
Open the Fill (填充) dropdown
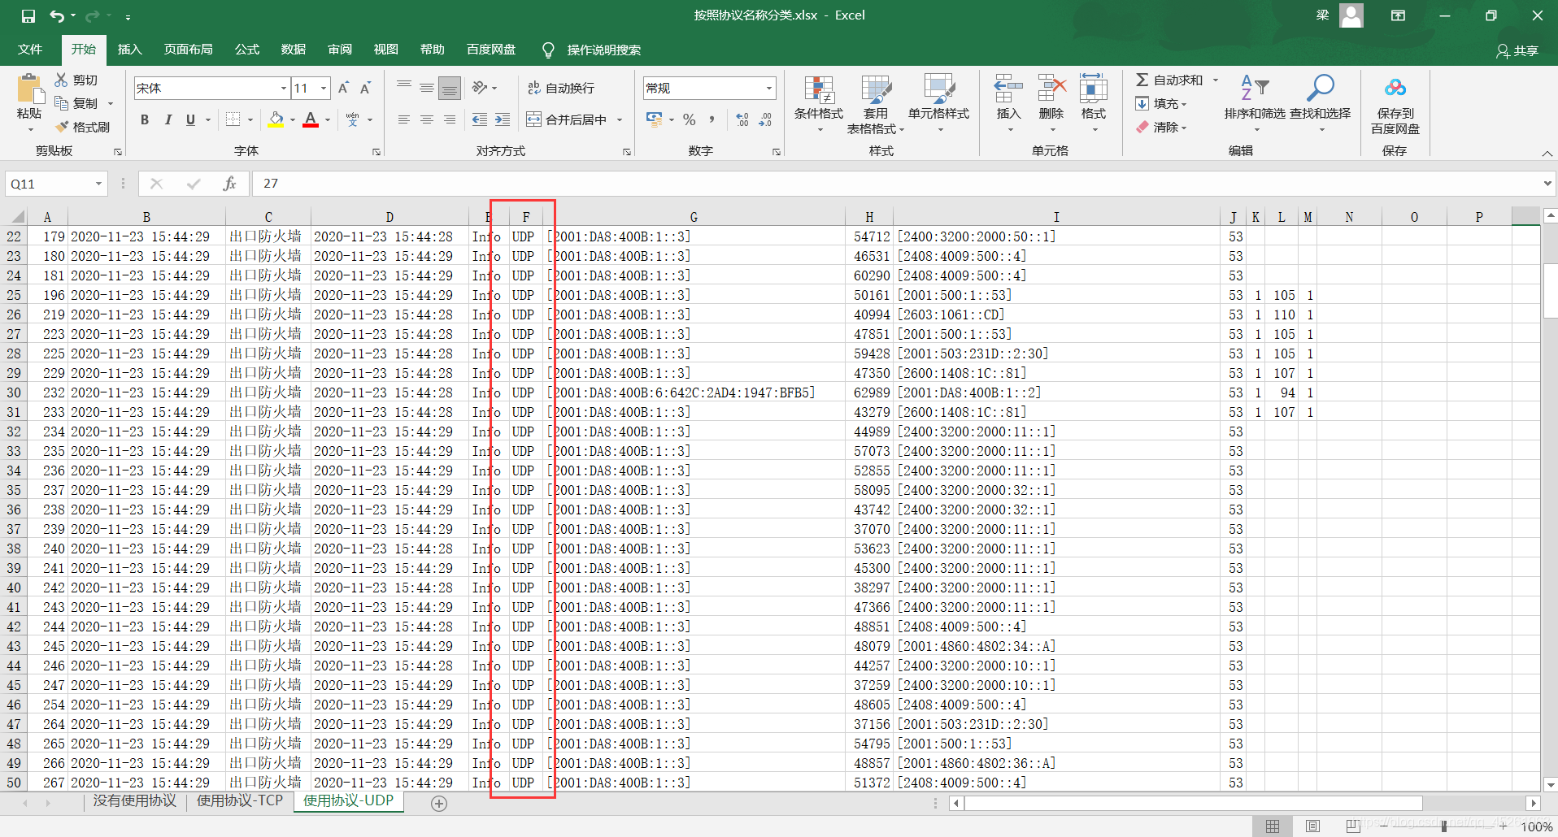tap(1161, 103)
